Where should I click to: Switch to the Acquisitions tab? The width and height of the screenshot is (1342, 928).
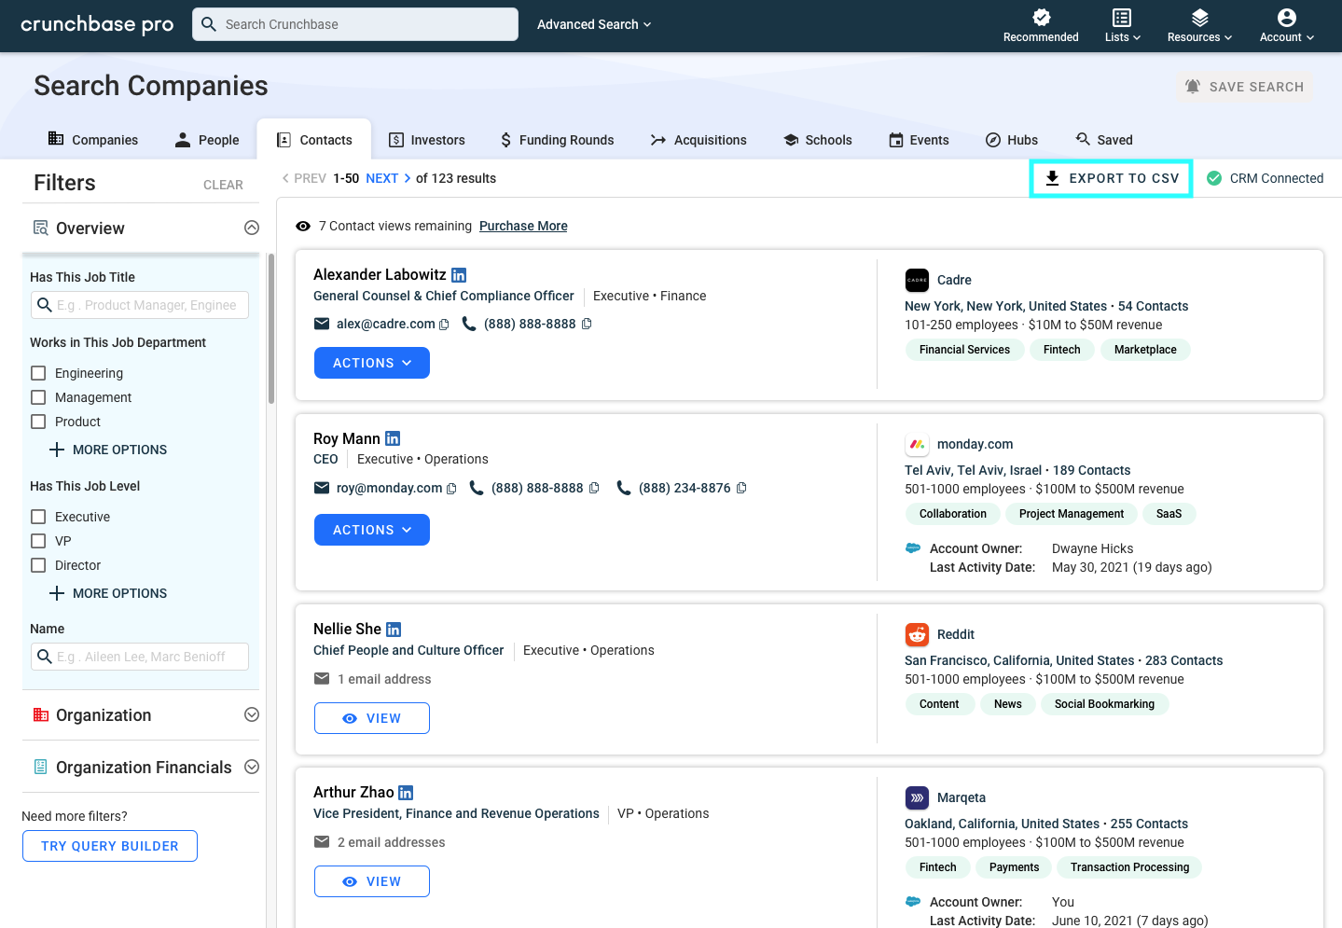coord(699,139)
